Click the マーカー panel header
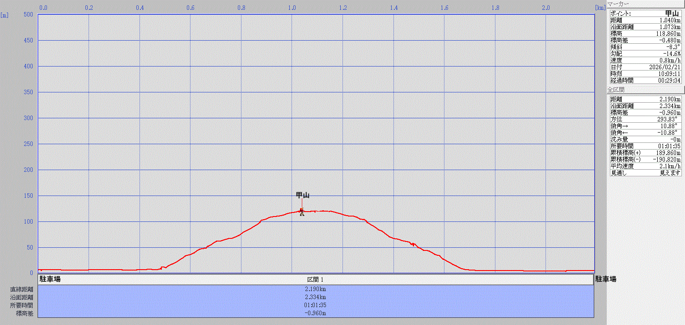Viewport: 685px width, 325px height. 618,4
